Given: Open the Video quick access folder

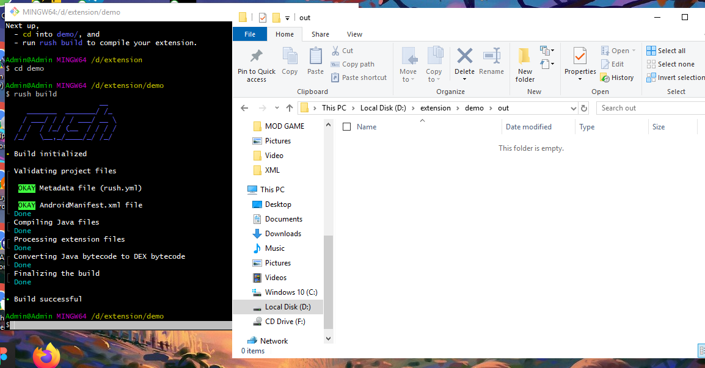Looking at the screenshot, I should pyautogui.click(x=268, y=156).
